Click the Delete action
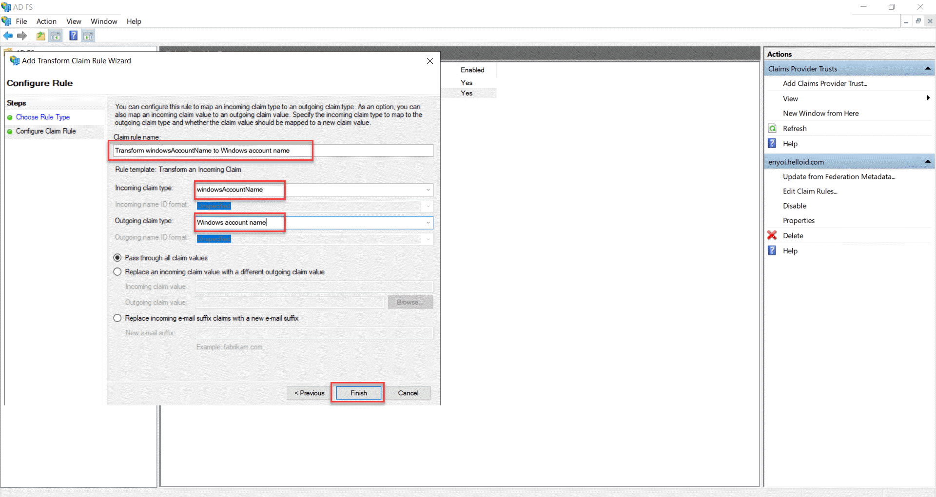Viewport: 936px width, 497px height. pyautogui.click(x=793, y=235)
